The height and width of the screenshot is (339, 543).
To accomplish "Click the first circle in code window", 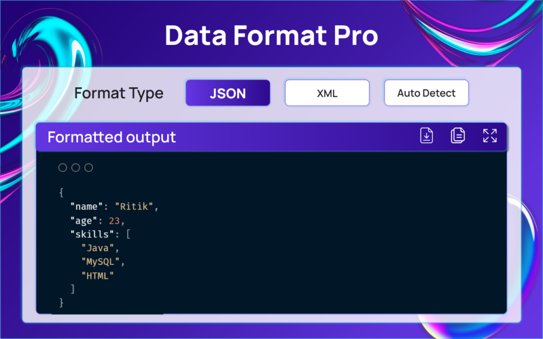I will click(x=63, y=168).
